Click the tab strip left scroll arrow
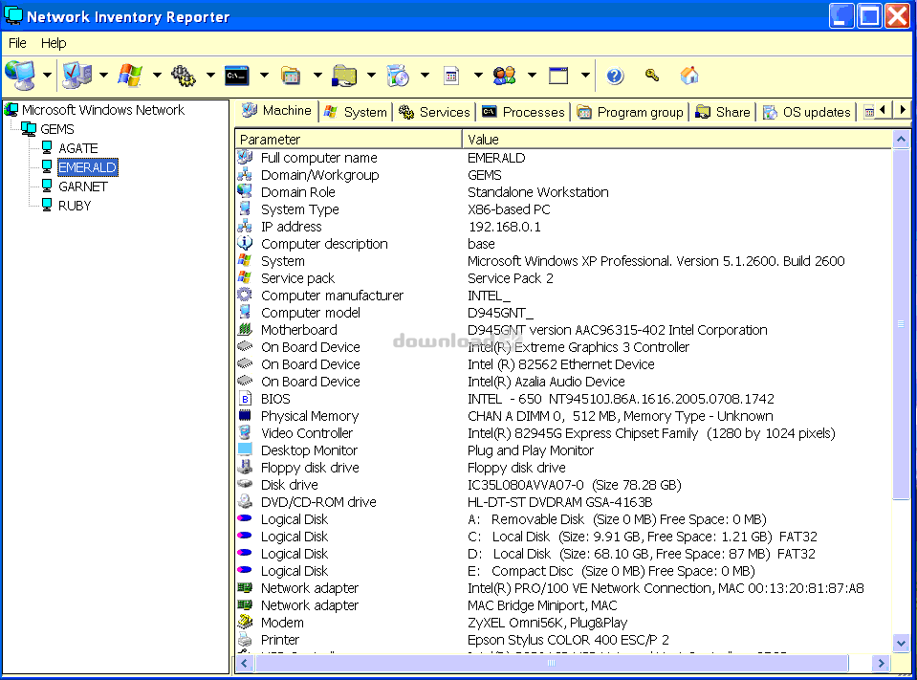 884,110
